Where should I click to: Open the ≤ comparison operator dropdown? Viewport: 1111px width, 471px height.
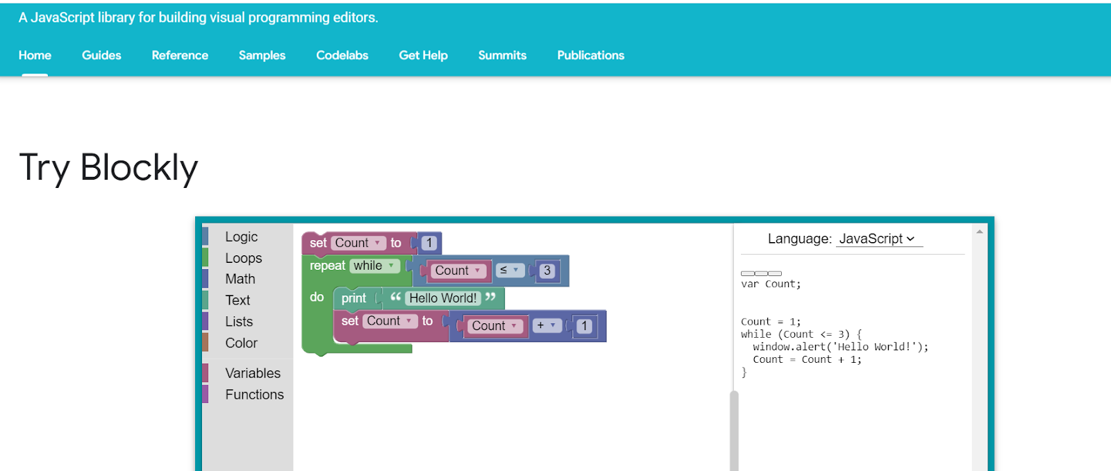[510, 270]
